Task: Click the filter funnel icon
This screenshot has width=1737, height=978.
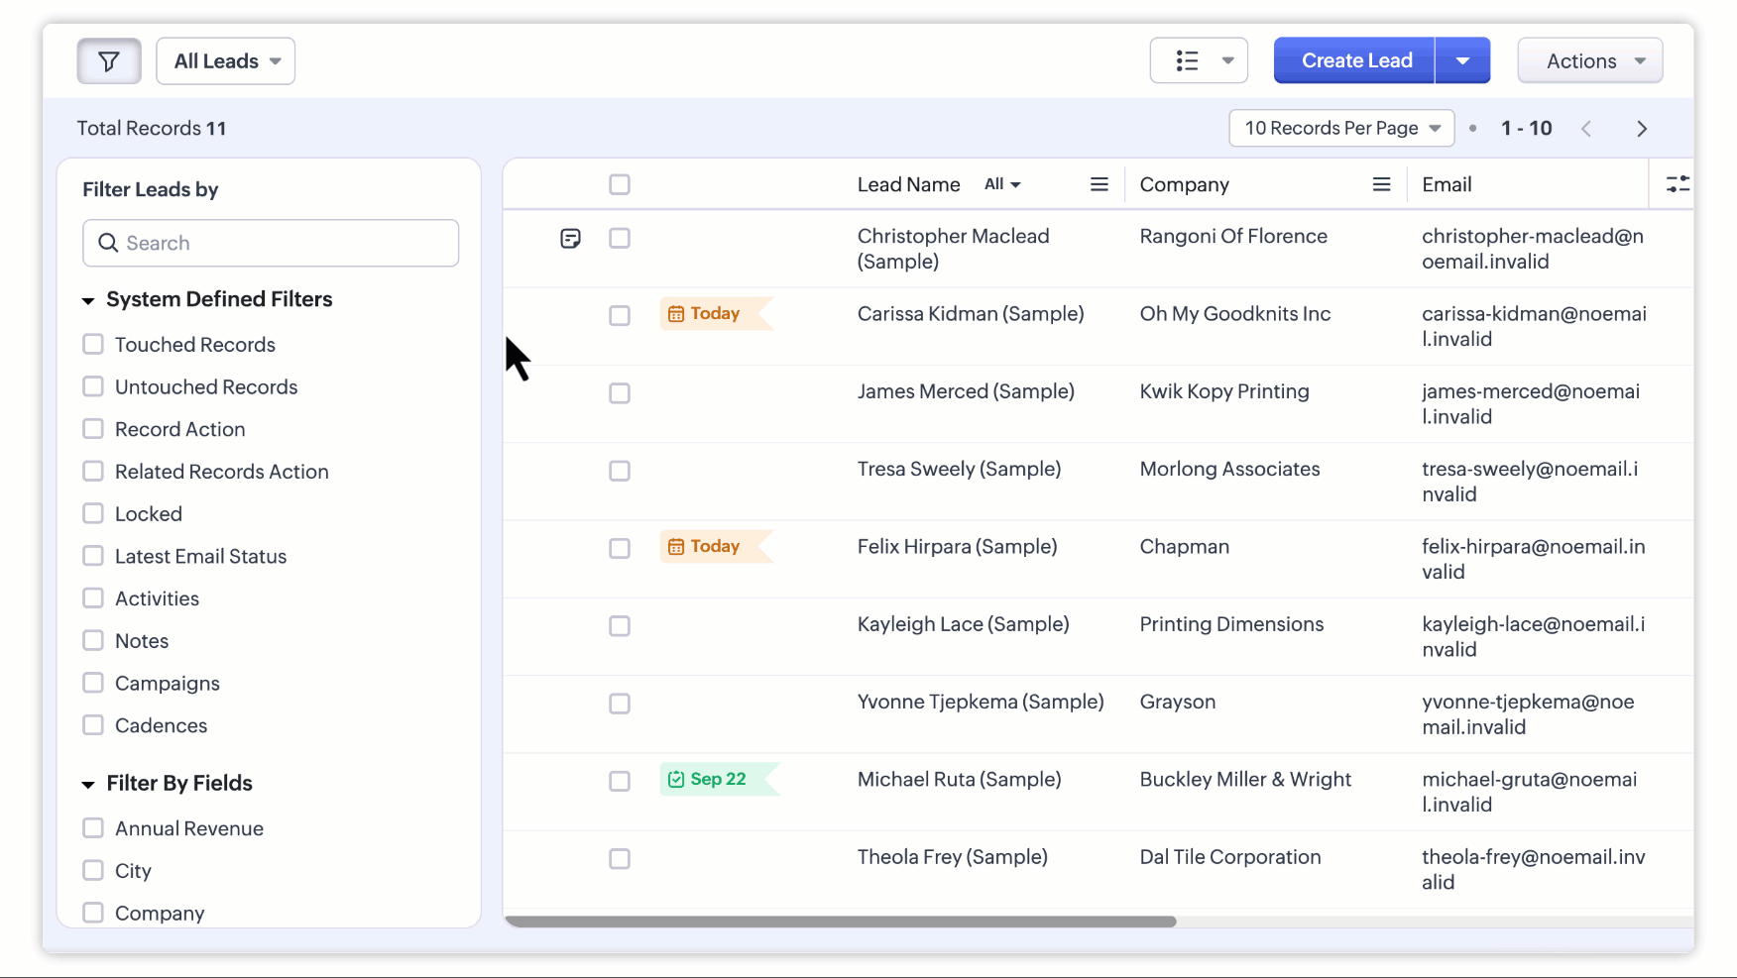Action: pos(109,61)
